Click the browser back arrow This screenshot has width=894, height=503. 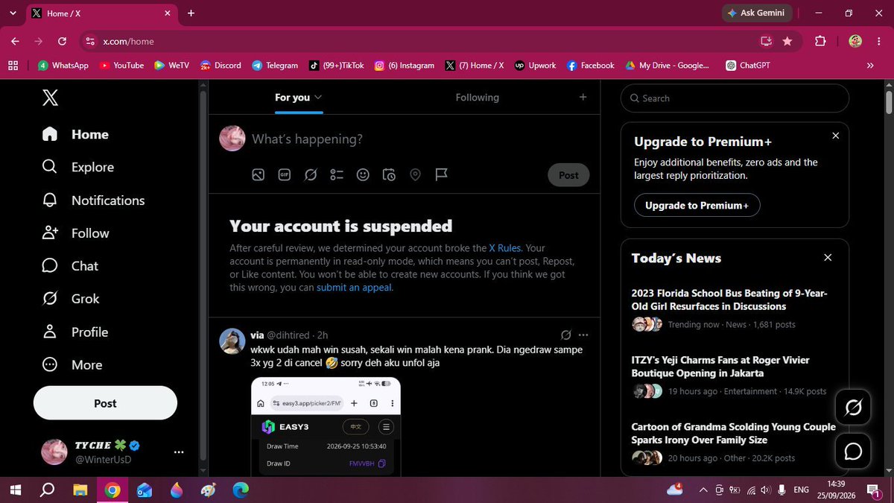[15, 41]
